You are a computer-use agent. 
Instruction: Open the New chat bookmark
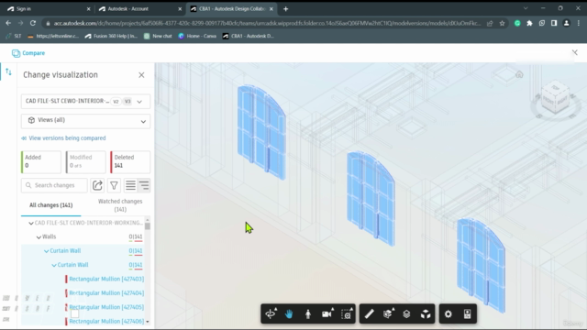tap(158, 36)
